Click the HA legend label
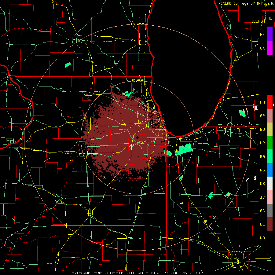 pyautogui.click(x=262, y=102)
